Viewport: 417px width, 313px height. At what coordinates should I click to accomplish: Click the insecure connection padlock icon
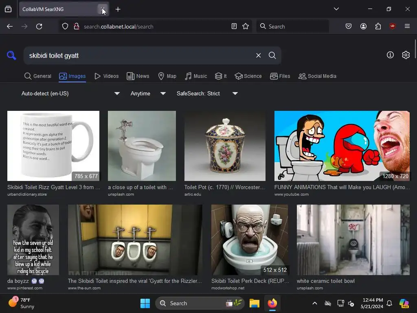point(77,26)
